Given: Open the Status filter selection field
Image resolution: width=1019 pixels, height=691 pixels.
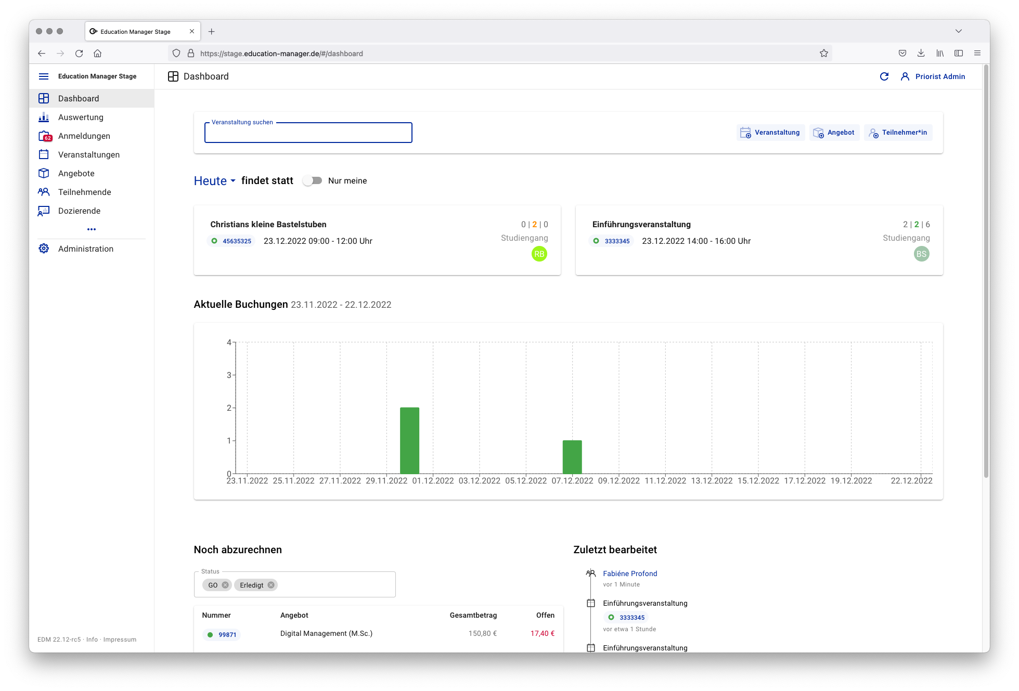Looking at the screenshot, I should [x=333, y=584].
